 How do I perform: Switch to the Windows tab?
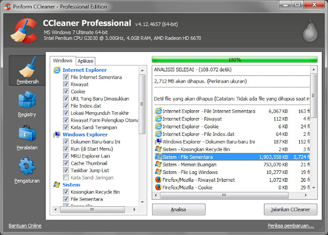63,61
